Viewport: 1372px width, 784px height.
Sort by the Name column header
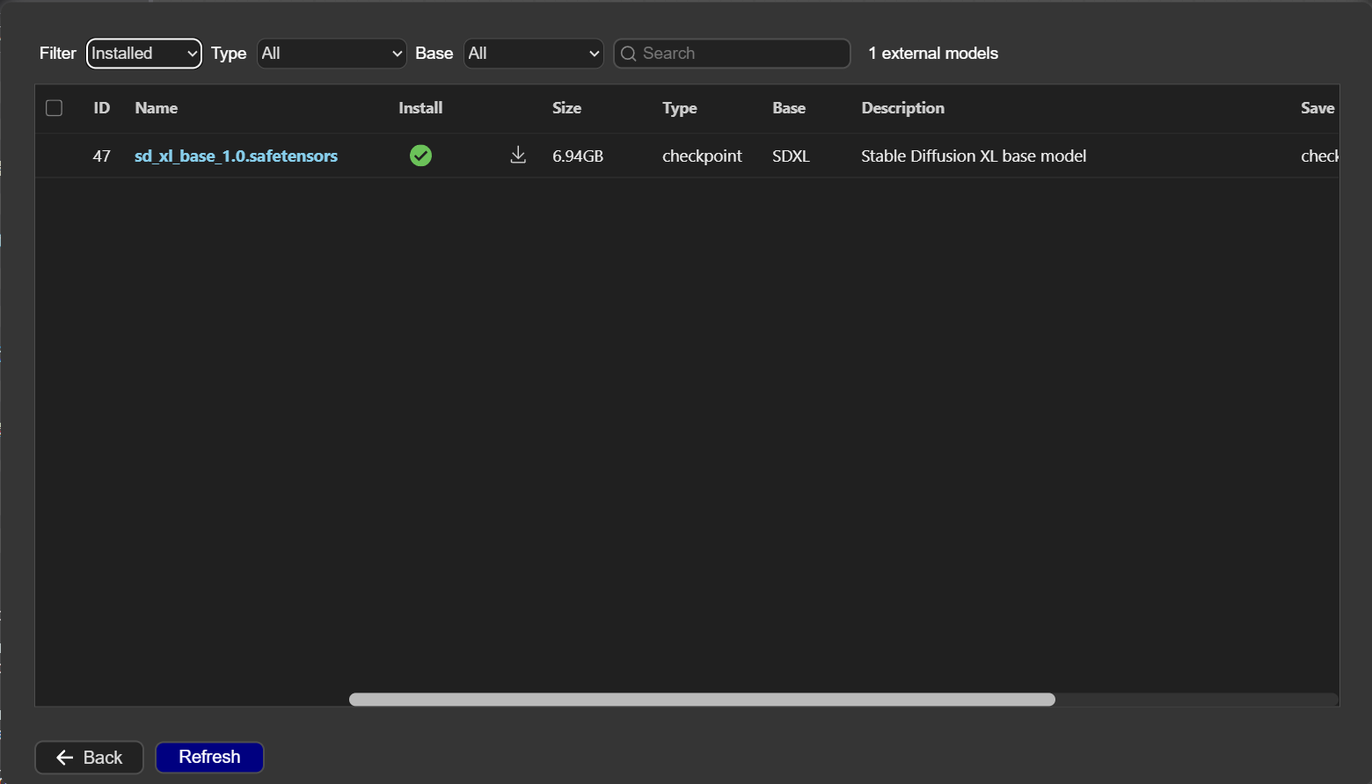pyautogui.click(x=157, y=108)
